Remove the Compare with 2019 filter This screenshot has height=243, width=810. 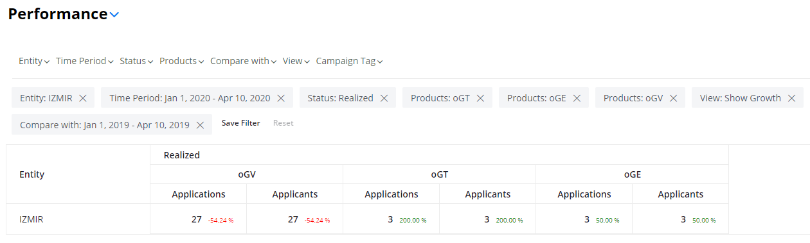(x=200, y=125)
